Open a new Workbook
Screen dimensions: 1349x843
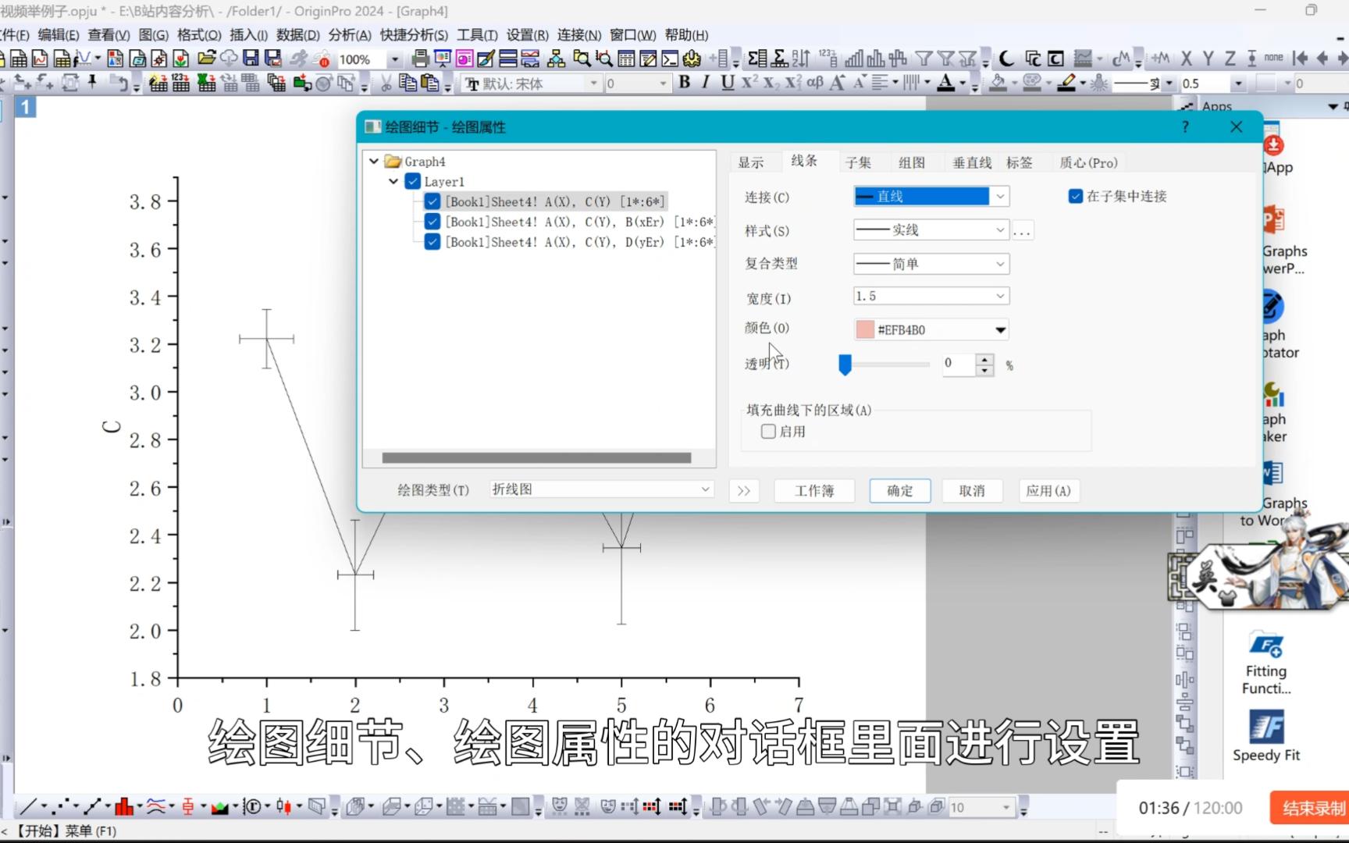pos(20,59)
